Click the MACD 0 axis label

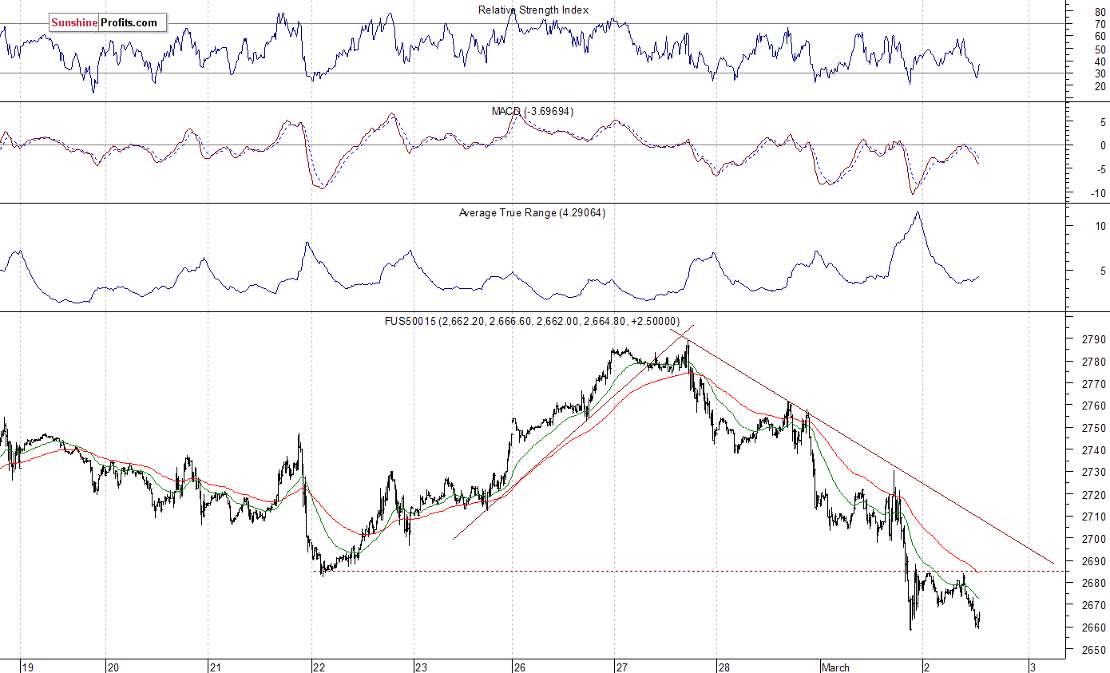point(1102,145)
